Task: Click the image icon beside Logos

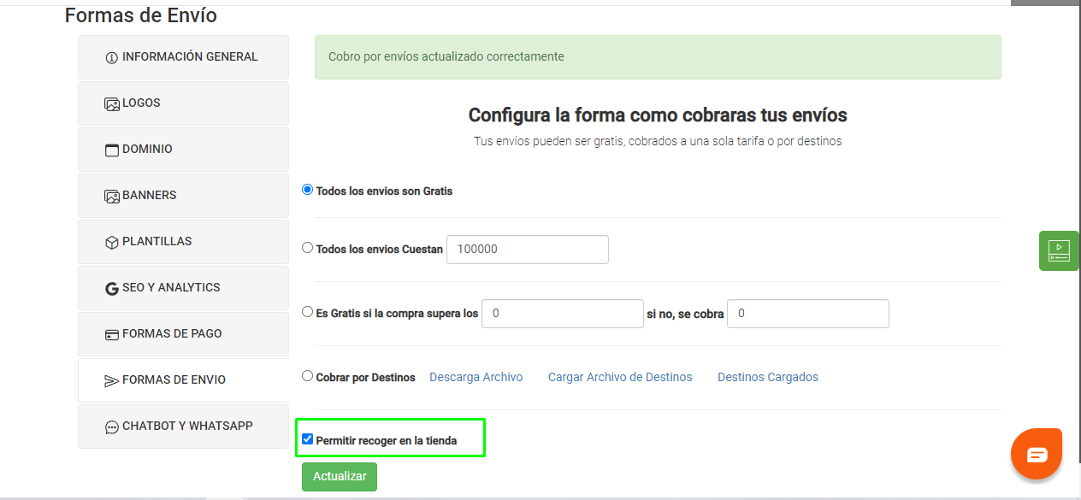Action: click(x=111, y=103)
